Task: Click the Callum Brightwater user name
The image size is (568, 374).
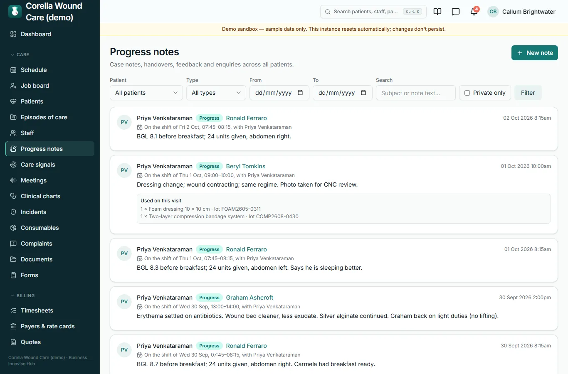Action: 529,12
